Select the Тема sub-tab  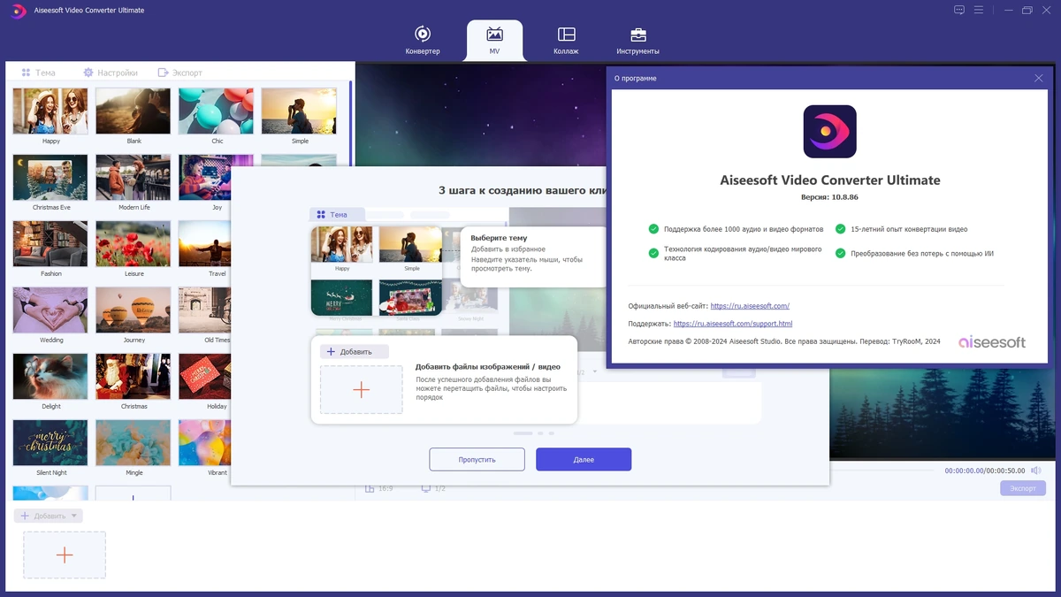tap(38, 73)
